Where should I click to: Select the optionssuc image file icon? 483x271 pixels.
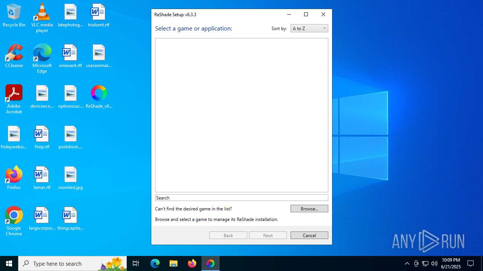[x=70, y=97]
